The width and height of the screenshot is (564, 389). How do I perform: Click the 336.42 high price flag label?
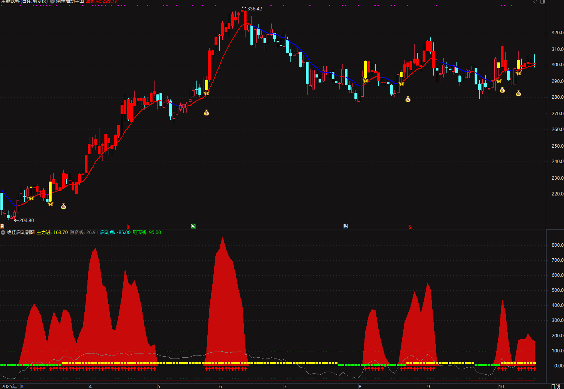252,8
